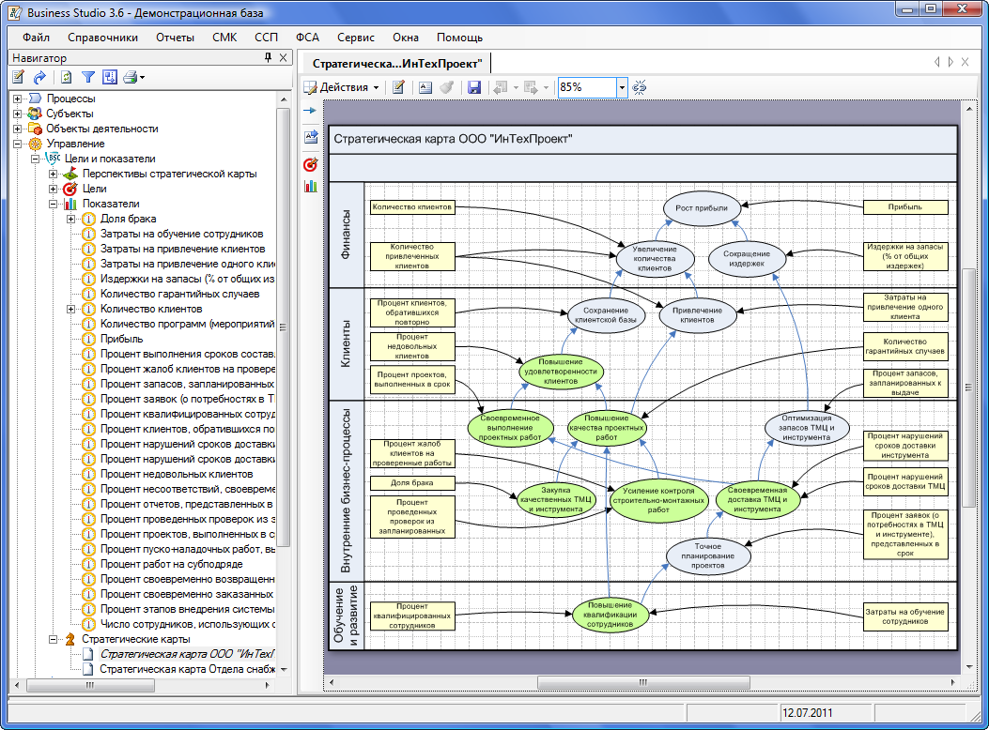This screenshot has width=989, height=730.
Task: Click the diagram vertical scrollbar thumb
Action: pos(969,388)
